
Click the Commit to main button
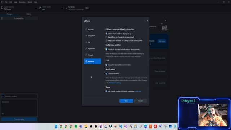[19, 120]
